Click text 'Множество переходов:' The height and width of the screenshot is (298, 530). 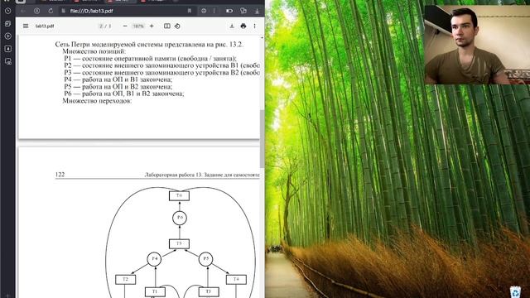tap(97, 101)
